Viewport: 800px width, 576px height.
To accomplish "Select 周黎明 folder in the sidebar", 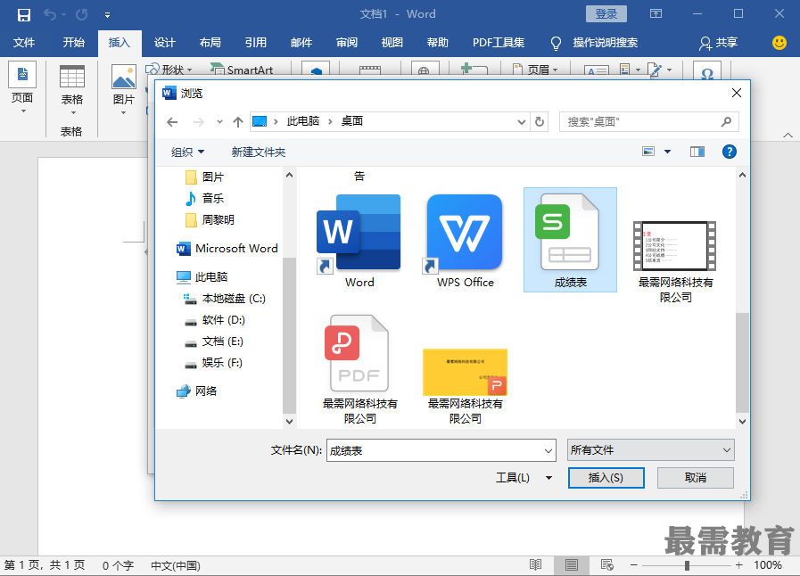I will coord(210,220).
